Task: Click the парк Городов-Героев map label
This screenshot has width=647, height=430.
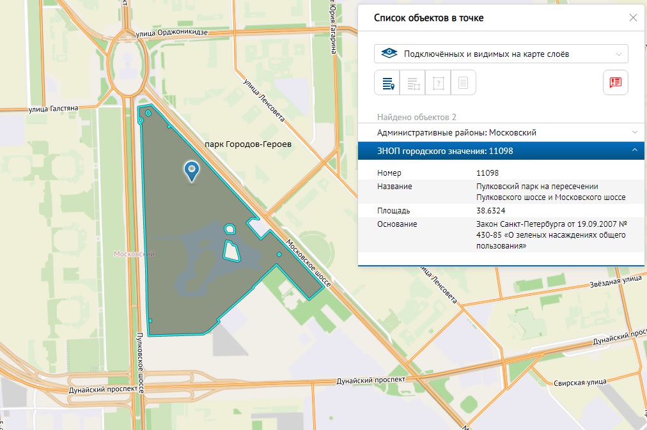Action: pyautogui.click(x=247, y=145)
